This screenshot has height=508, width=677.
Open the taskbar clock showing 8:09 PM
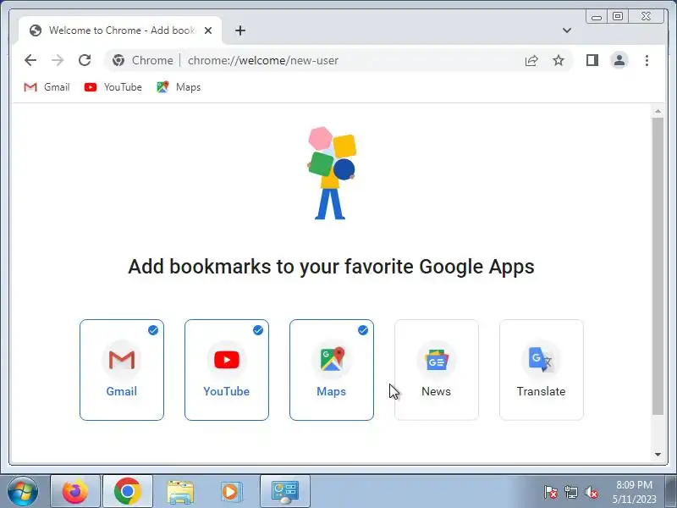pyautogui.click(x=634, y=492)
